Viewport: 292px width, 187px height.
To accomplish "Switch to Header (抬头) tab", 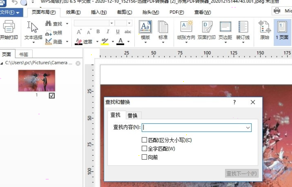I will point(150,13).
